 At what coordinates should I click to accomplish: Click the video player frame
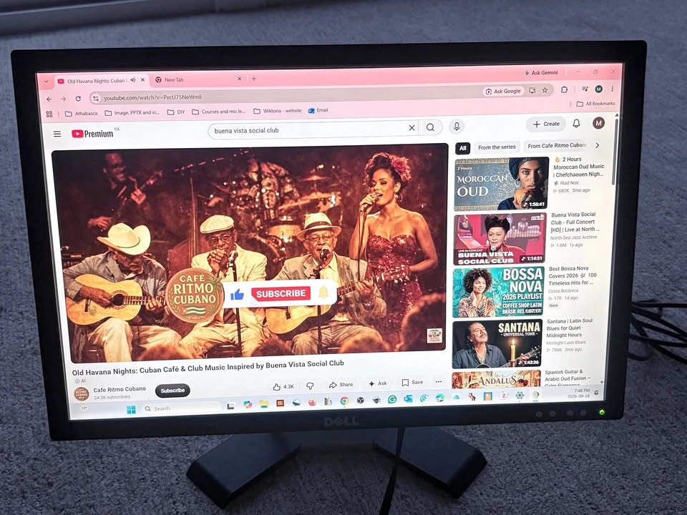click(250, 254)
